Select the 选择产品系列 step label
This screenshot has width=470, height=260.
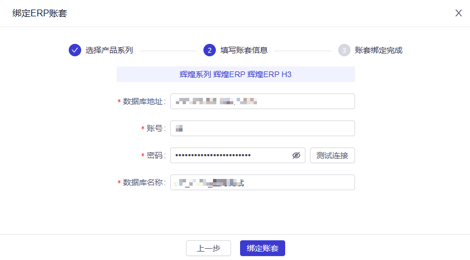[109, 50]
